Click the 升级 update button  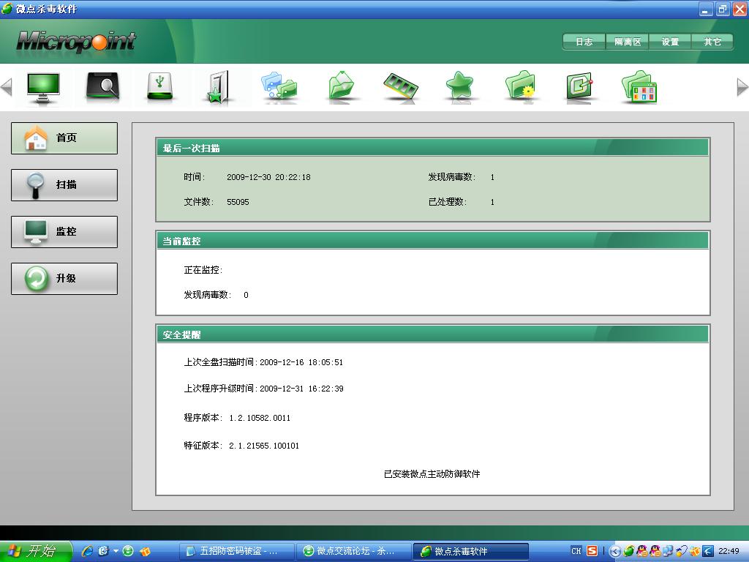click(64, 279)
